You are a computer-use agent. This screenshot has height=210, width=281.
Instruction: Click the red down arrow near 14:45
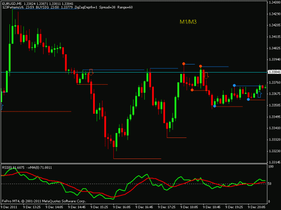pos(91,72)
